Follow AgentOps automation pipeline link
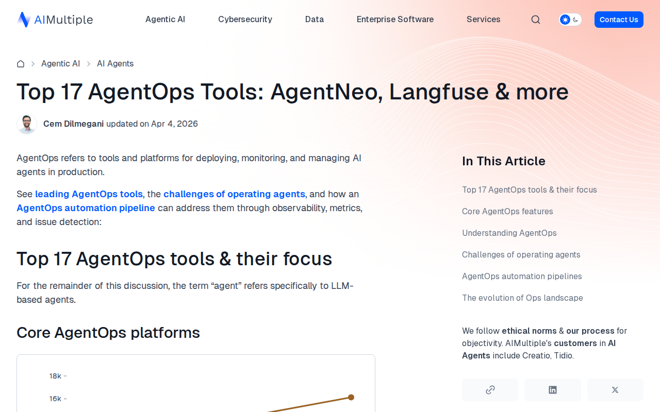The height and width of the screenshot is (412, 660). coord(86,208)
